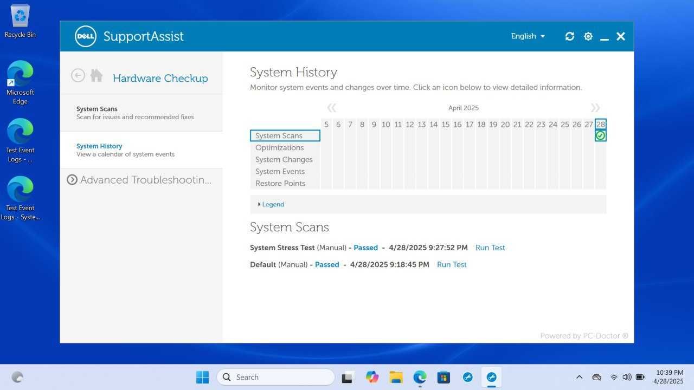Expand the Legend section
The width and height of the screenshot is (694, 390).
point(271,204)
